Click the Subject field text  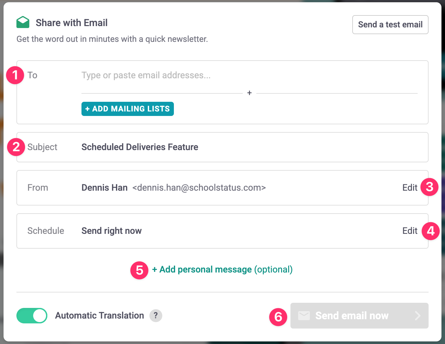coord(140,147)
